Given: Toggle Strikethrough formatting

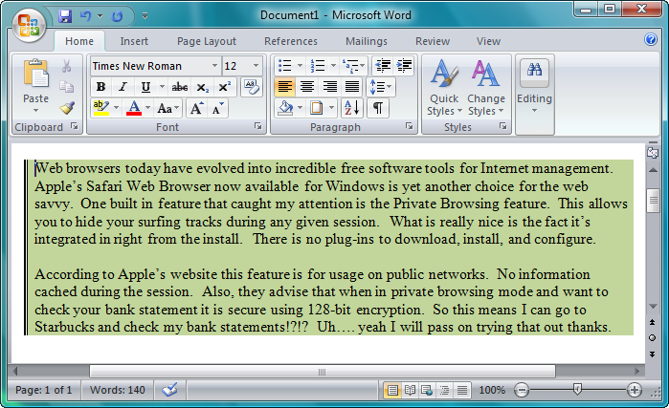Looking at the screenshot, I should [x=180, y=87].
